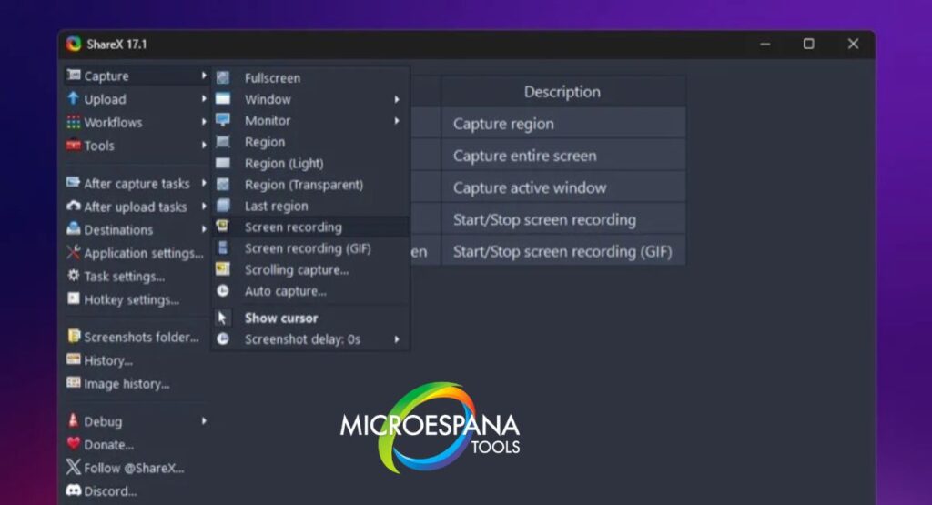
Task: Expand the After capture tasks arrow
Action: click(204, 183)
